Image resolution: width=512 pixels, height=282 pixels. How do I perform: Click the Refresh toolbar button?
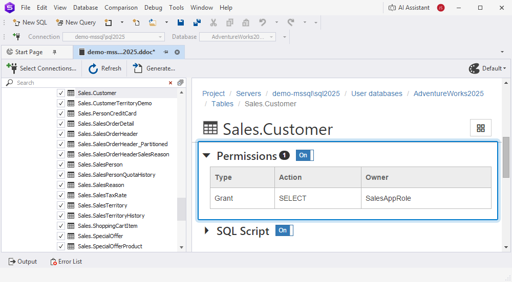click(105, 68)
